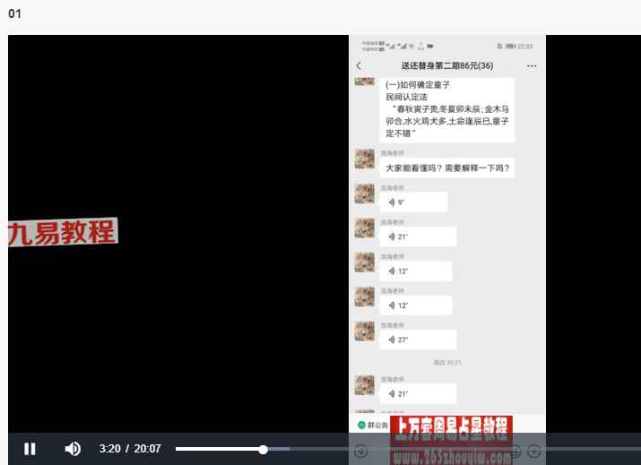Click avatar beside the 9-second voice message

coord(364,194)
